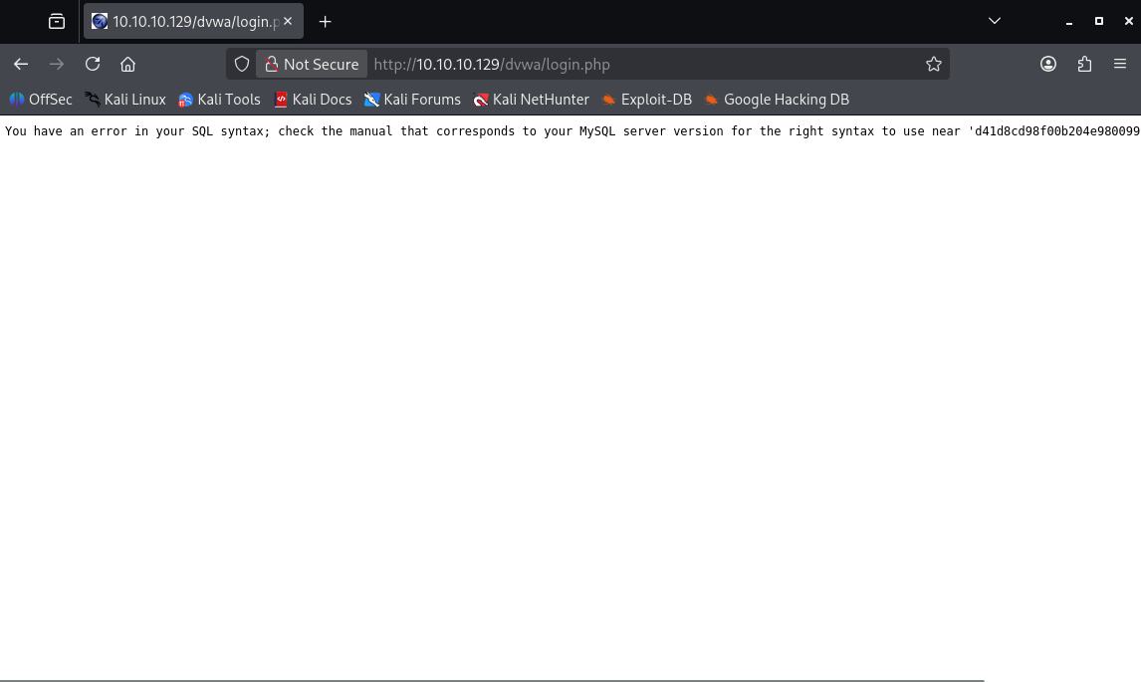
Task: Open a new tab with plus button
Action: (x=325, y=21)
